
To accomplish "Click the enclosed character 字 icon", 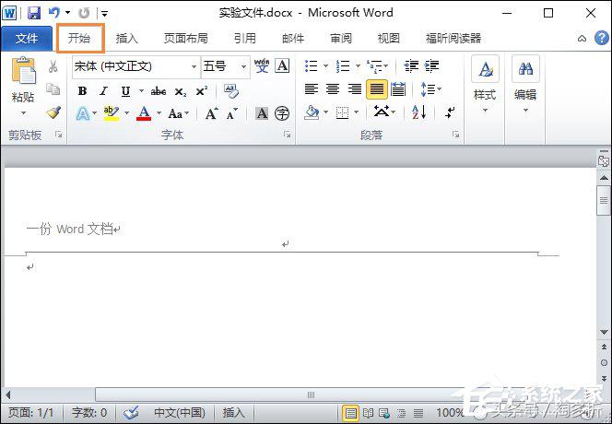I will (282, 113).
